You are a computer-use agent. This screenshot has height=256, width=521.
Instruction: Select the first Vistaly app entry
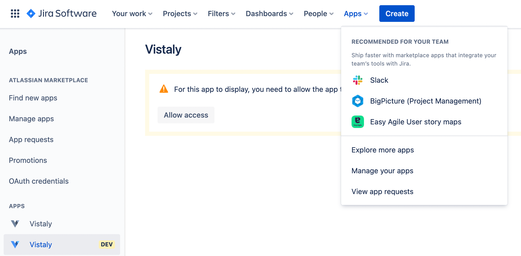click(62, 224)
